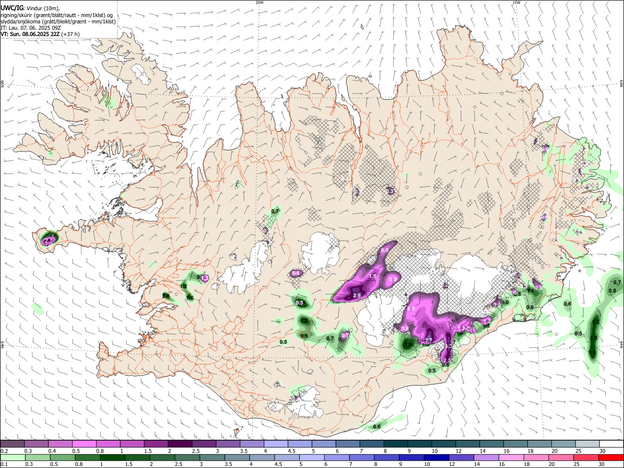Select the 'rigning/skúrir' legend description line
Viewport: 624px width, 468px height.
pyautogui.click(x=58, y=15)
